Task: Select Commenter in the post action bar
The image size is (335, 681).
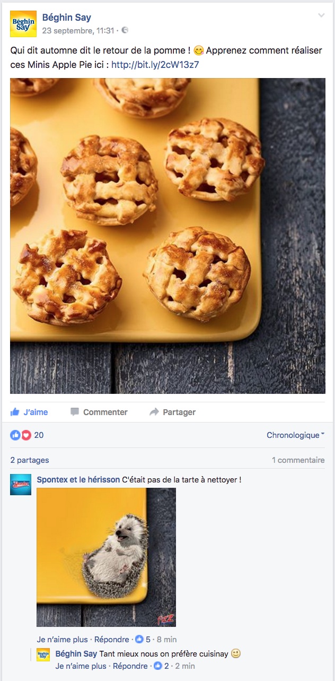Action: point(99,412)
